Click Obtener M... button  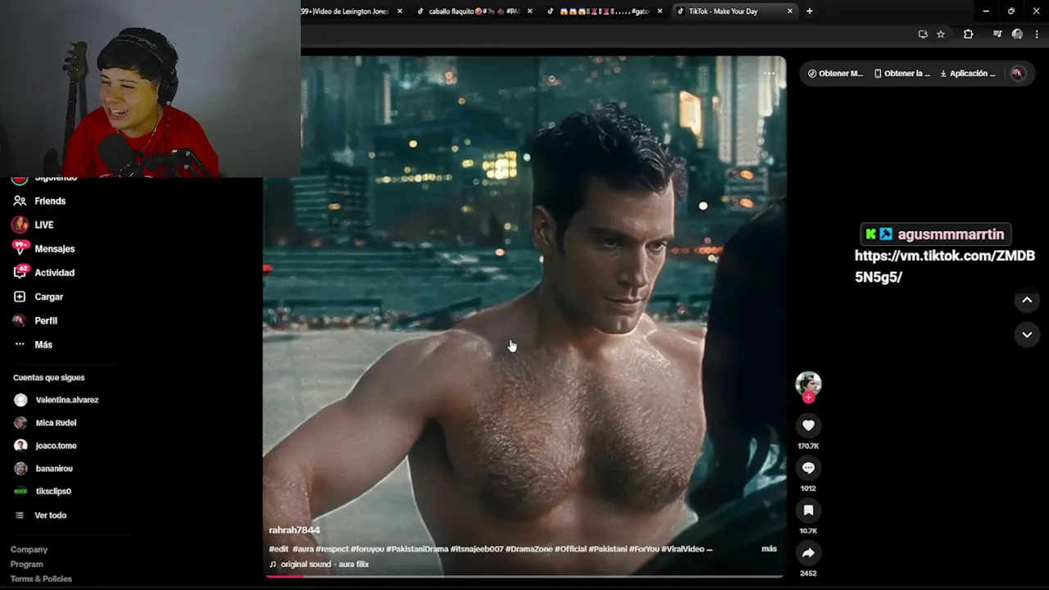(835, 74)
